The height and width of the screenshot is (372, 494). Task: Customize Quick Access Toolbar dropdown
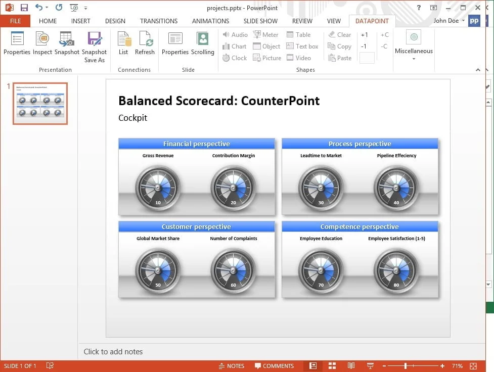click(85, 8)
